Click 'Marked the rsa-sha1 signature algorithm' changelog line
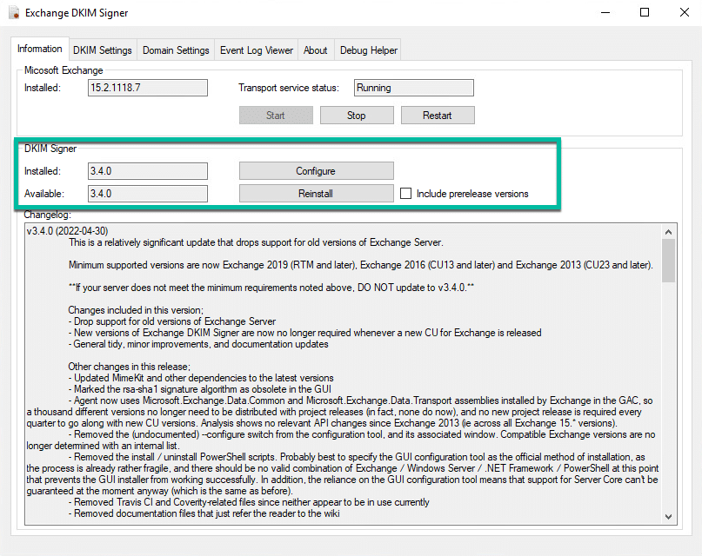Viewport: 702px width, 556px height. [200, 389]
